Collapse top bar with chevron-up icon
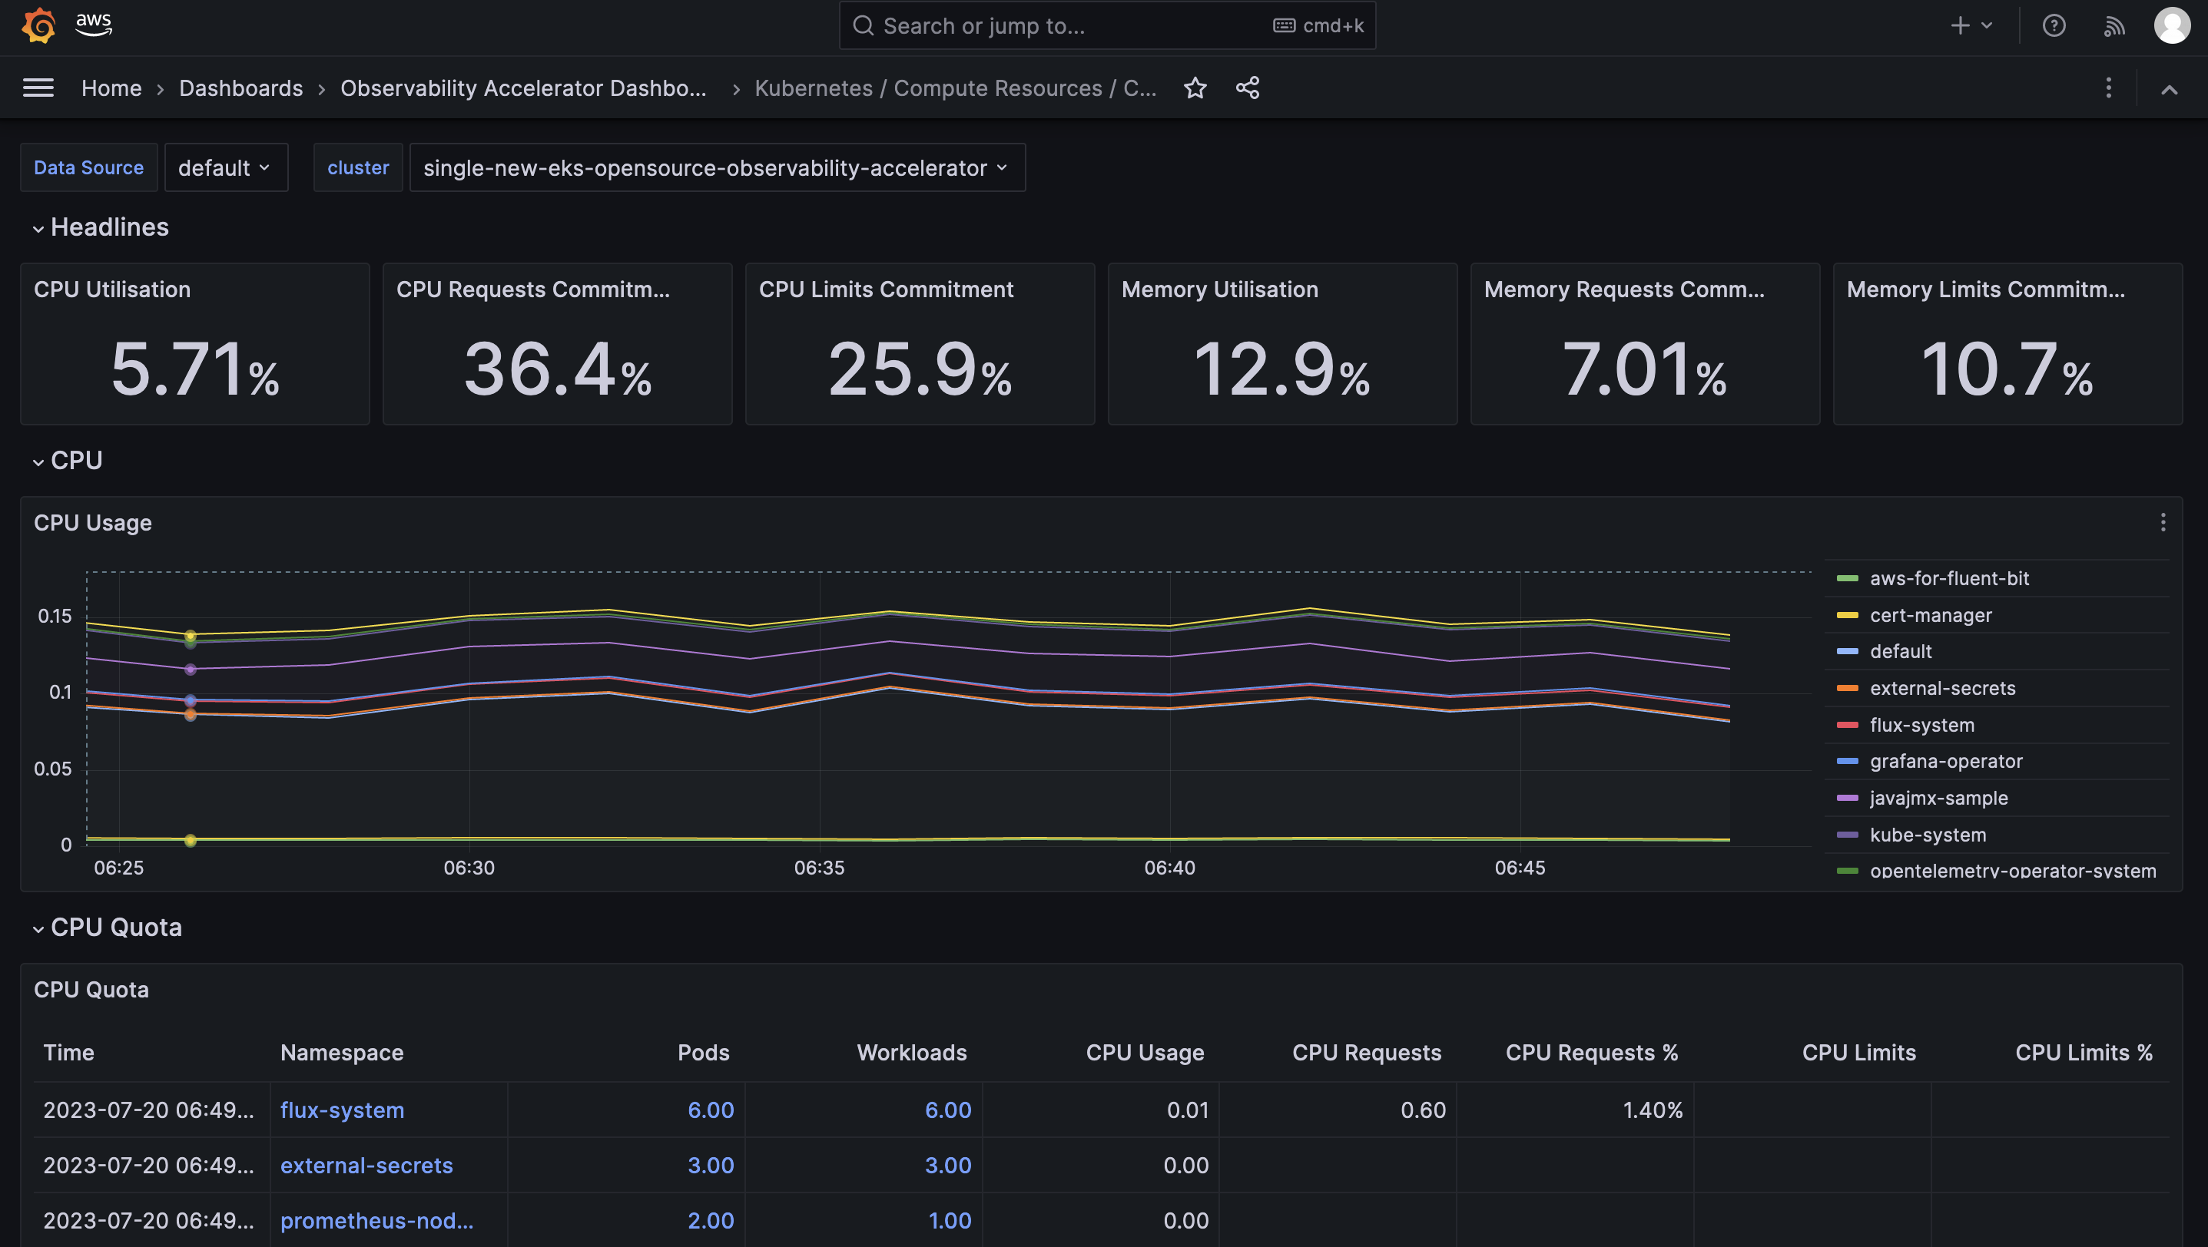 coord(2169,89)
